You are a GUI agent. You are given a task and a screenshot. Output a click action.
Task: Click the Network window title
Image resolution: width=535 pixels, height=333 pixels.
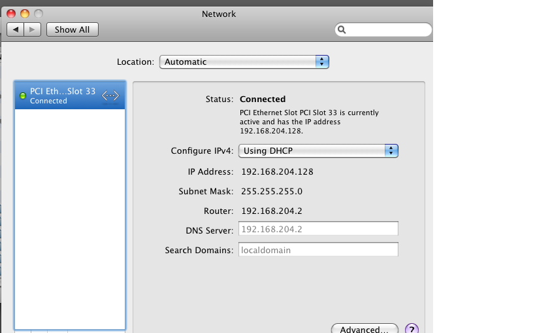[x=219, y=14]
